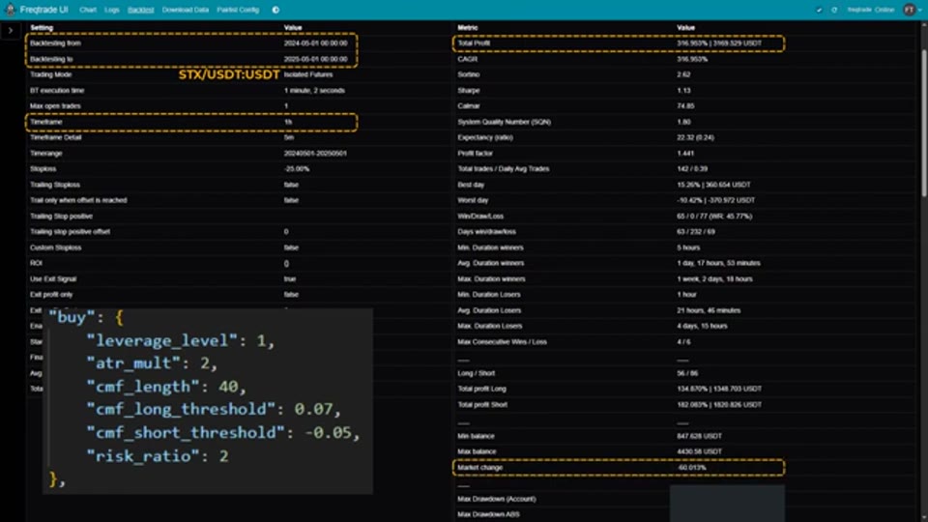928x522 pixels.
Task: Click the scrollbar up arrow
Action: [924, 25]
